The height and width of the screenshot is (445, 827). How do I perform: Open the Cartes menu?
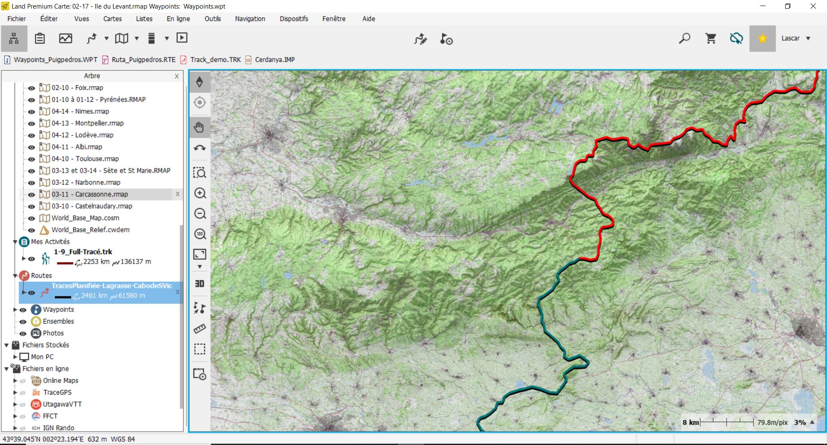click(x=112, y=19)
